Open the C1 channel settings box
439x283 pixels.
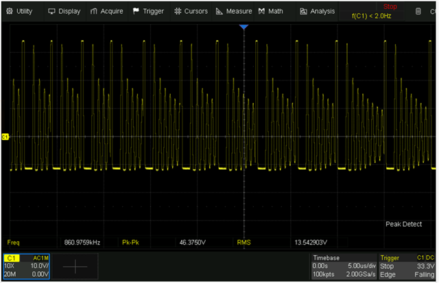tap(27, 267)
